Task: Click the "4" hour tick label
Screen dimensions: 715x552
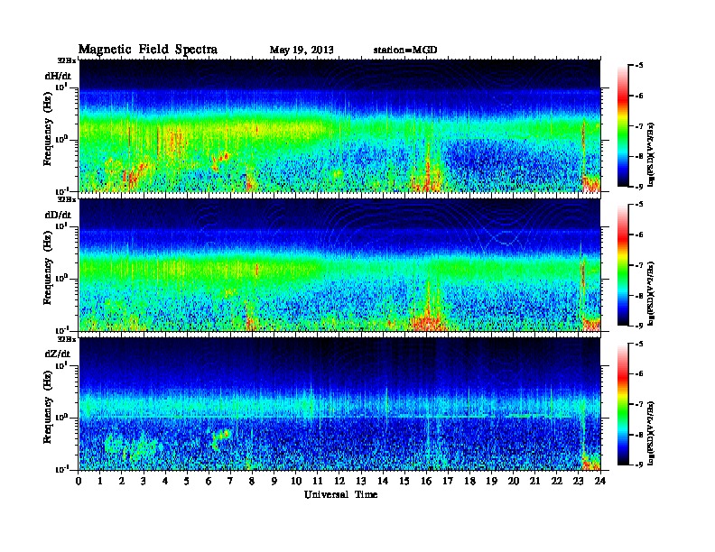Action: tap(165, 481)
